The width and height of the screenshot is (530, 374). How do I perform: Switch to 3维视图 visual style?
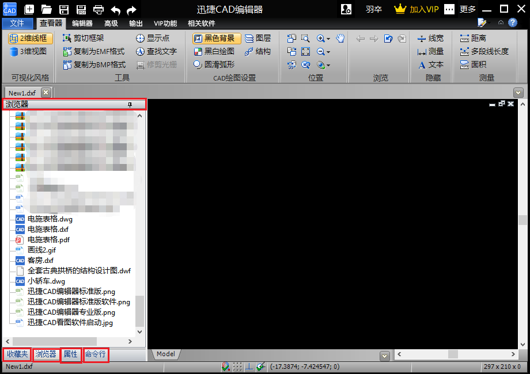(28, 51)
